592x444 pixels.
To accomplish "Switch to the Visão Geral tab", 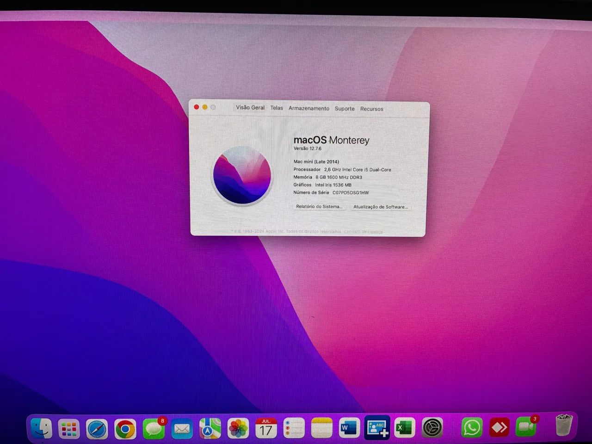I will pos(250,107).
